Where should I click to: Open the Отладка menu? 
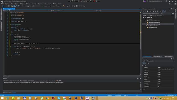[x=28, y=4]
